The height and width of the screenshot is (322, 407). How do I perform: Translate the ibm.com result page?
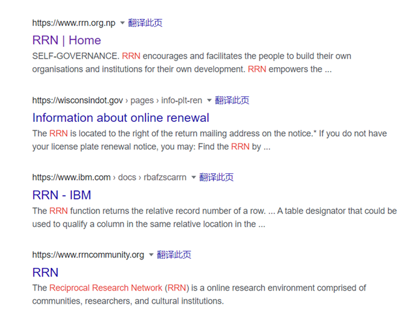tap(217, 177)
